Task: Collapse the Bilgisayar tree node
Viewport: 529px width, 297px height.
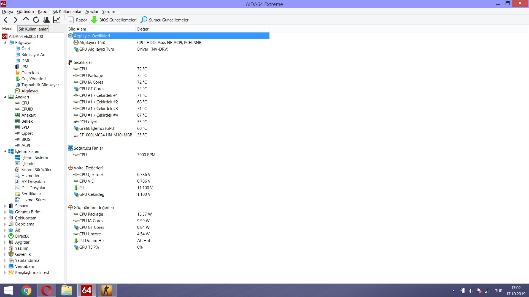Action: coord(5,43)
